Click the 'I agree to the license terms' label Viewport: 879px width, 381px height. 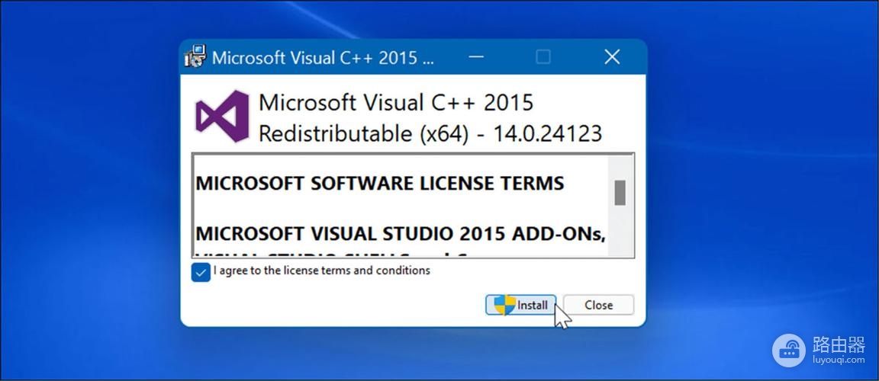321,271
